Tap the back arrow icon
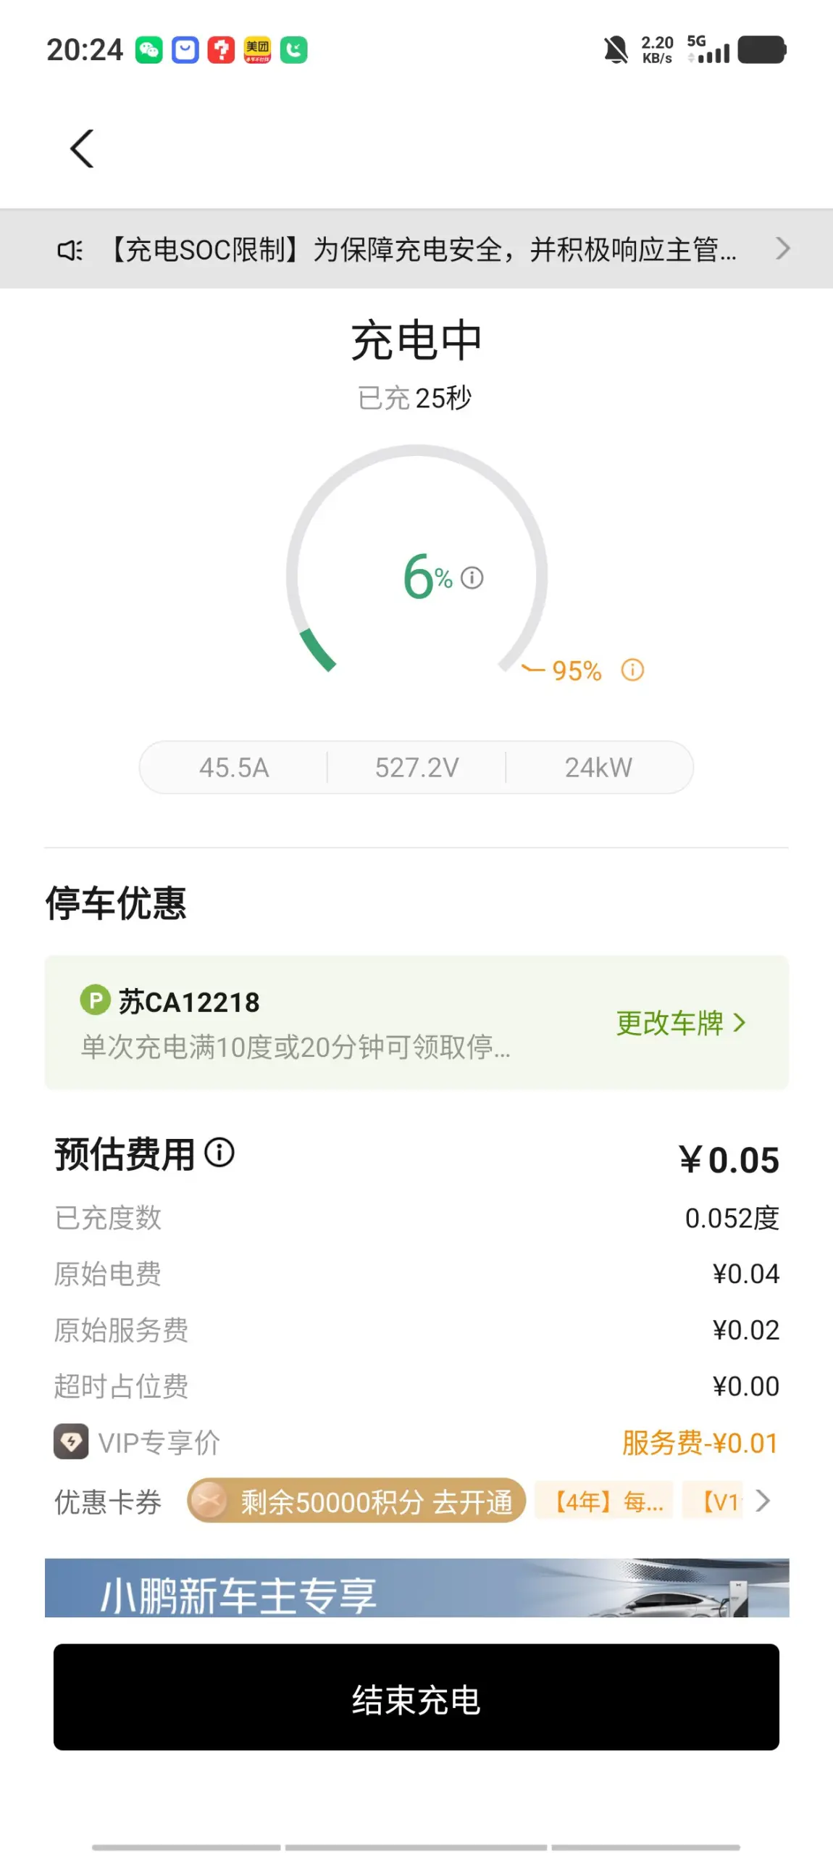833x1853 pixels. coord(82,149)
